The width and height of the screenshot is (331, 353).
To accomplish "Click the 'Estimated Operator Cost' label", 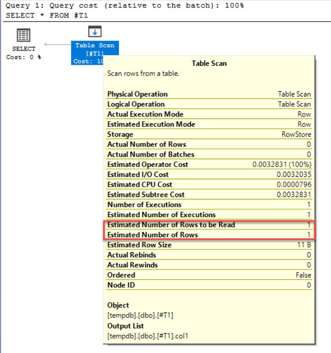I will coord(148,165).
